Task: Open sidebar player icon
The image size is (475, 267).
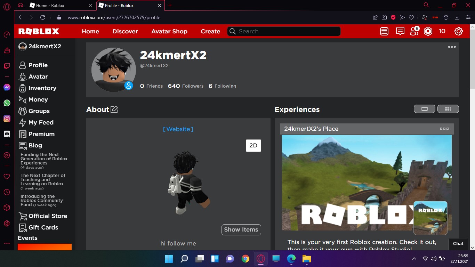Action: pos(7,155)
